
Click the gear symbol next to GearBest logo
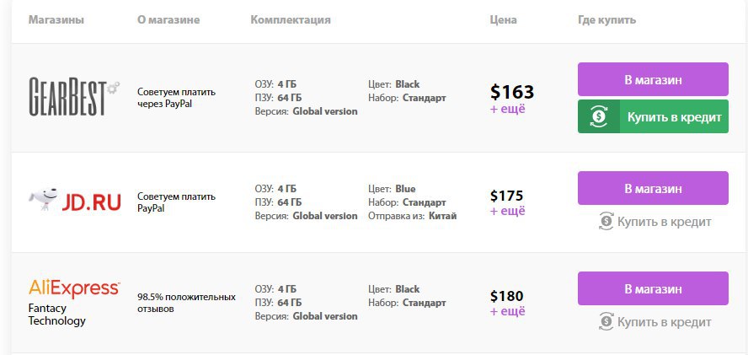[x=113, y=88]
